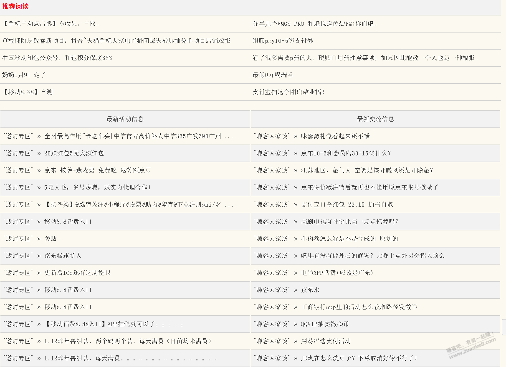Open the 京东10-5和会员店30-15 thread
Screen dimensions: 506x367
(x=346, y=153)
